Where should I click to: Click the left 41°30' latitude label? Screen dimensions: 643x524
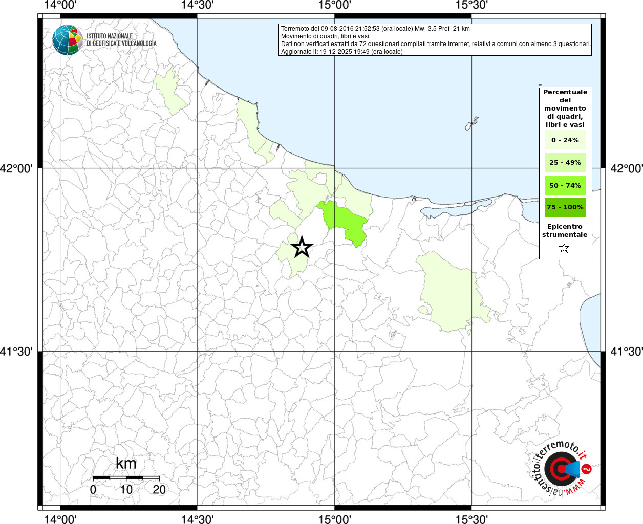pyautogui.click(x=17, y=352)
